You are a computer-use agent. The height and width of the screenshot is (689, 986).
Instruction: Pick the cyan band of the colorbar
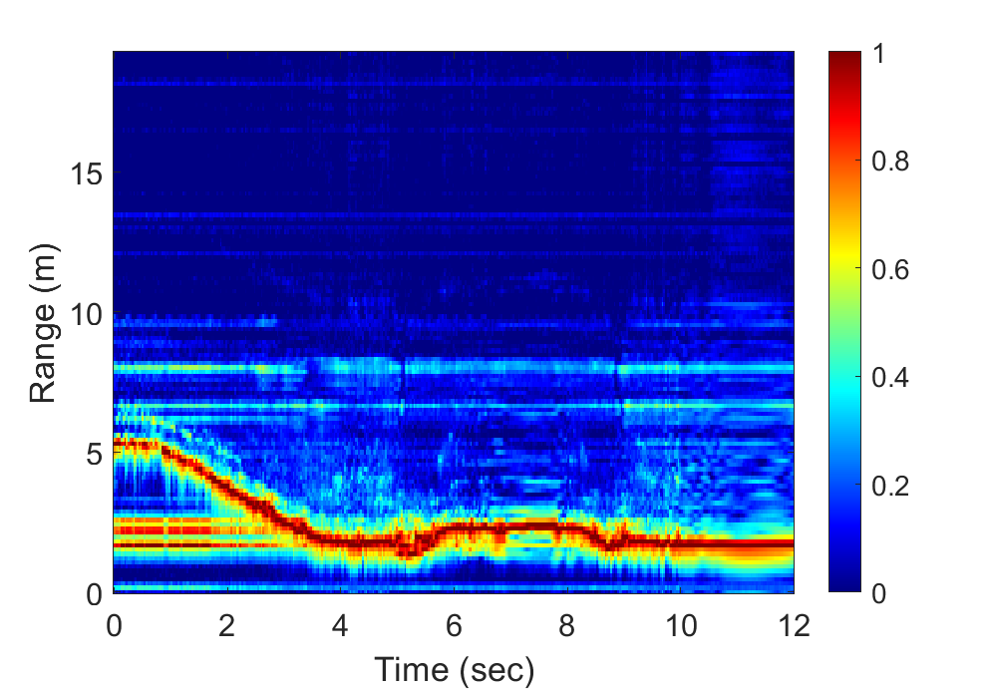click(x=844, y=390)
